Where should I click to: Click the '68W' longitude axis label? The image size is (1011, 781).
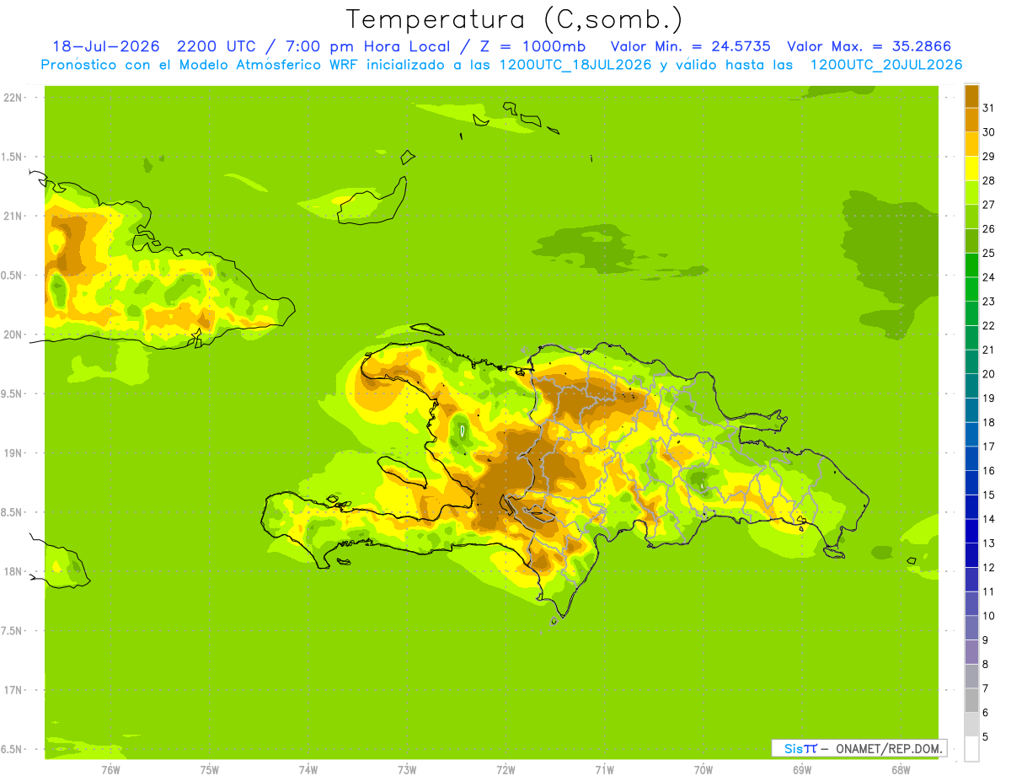[901, 770]
